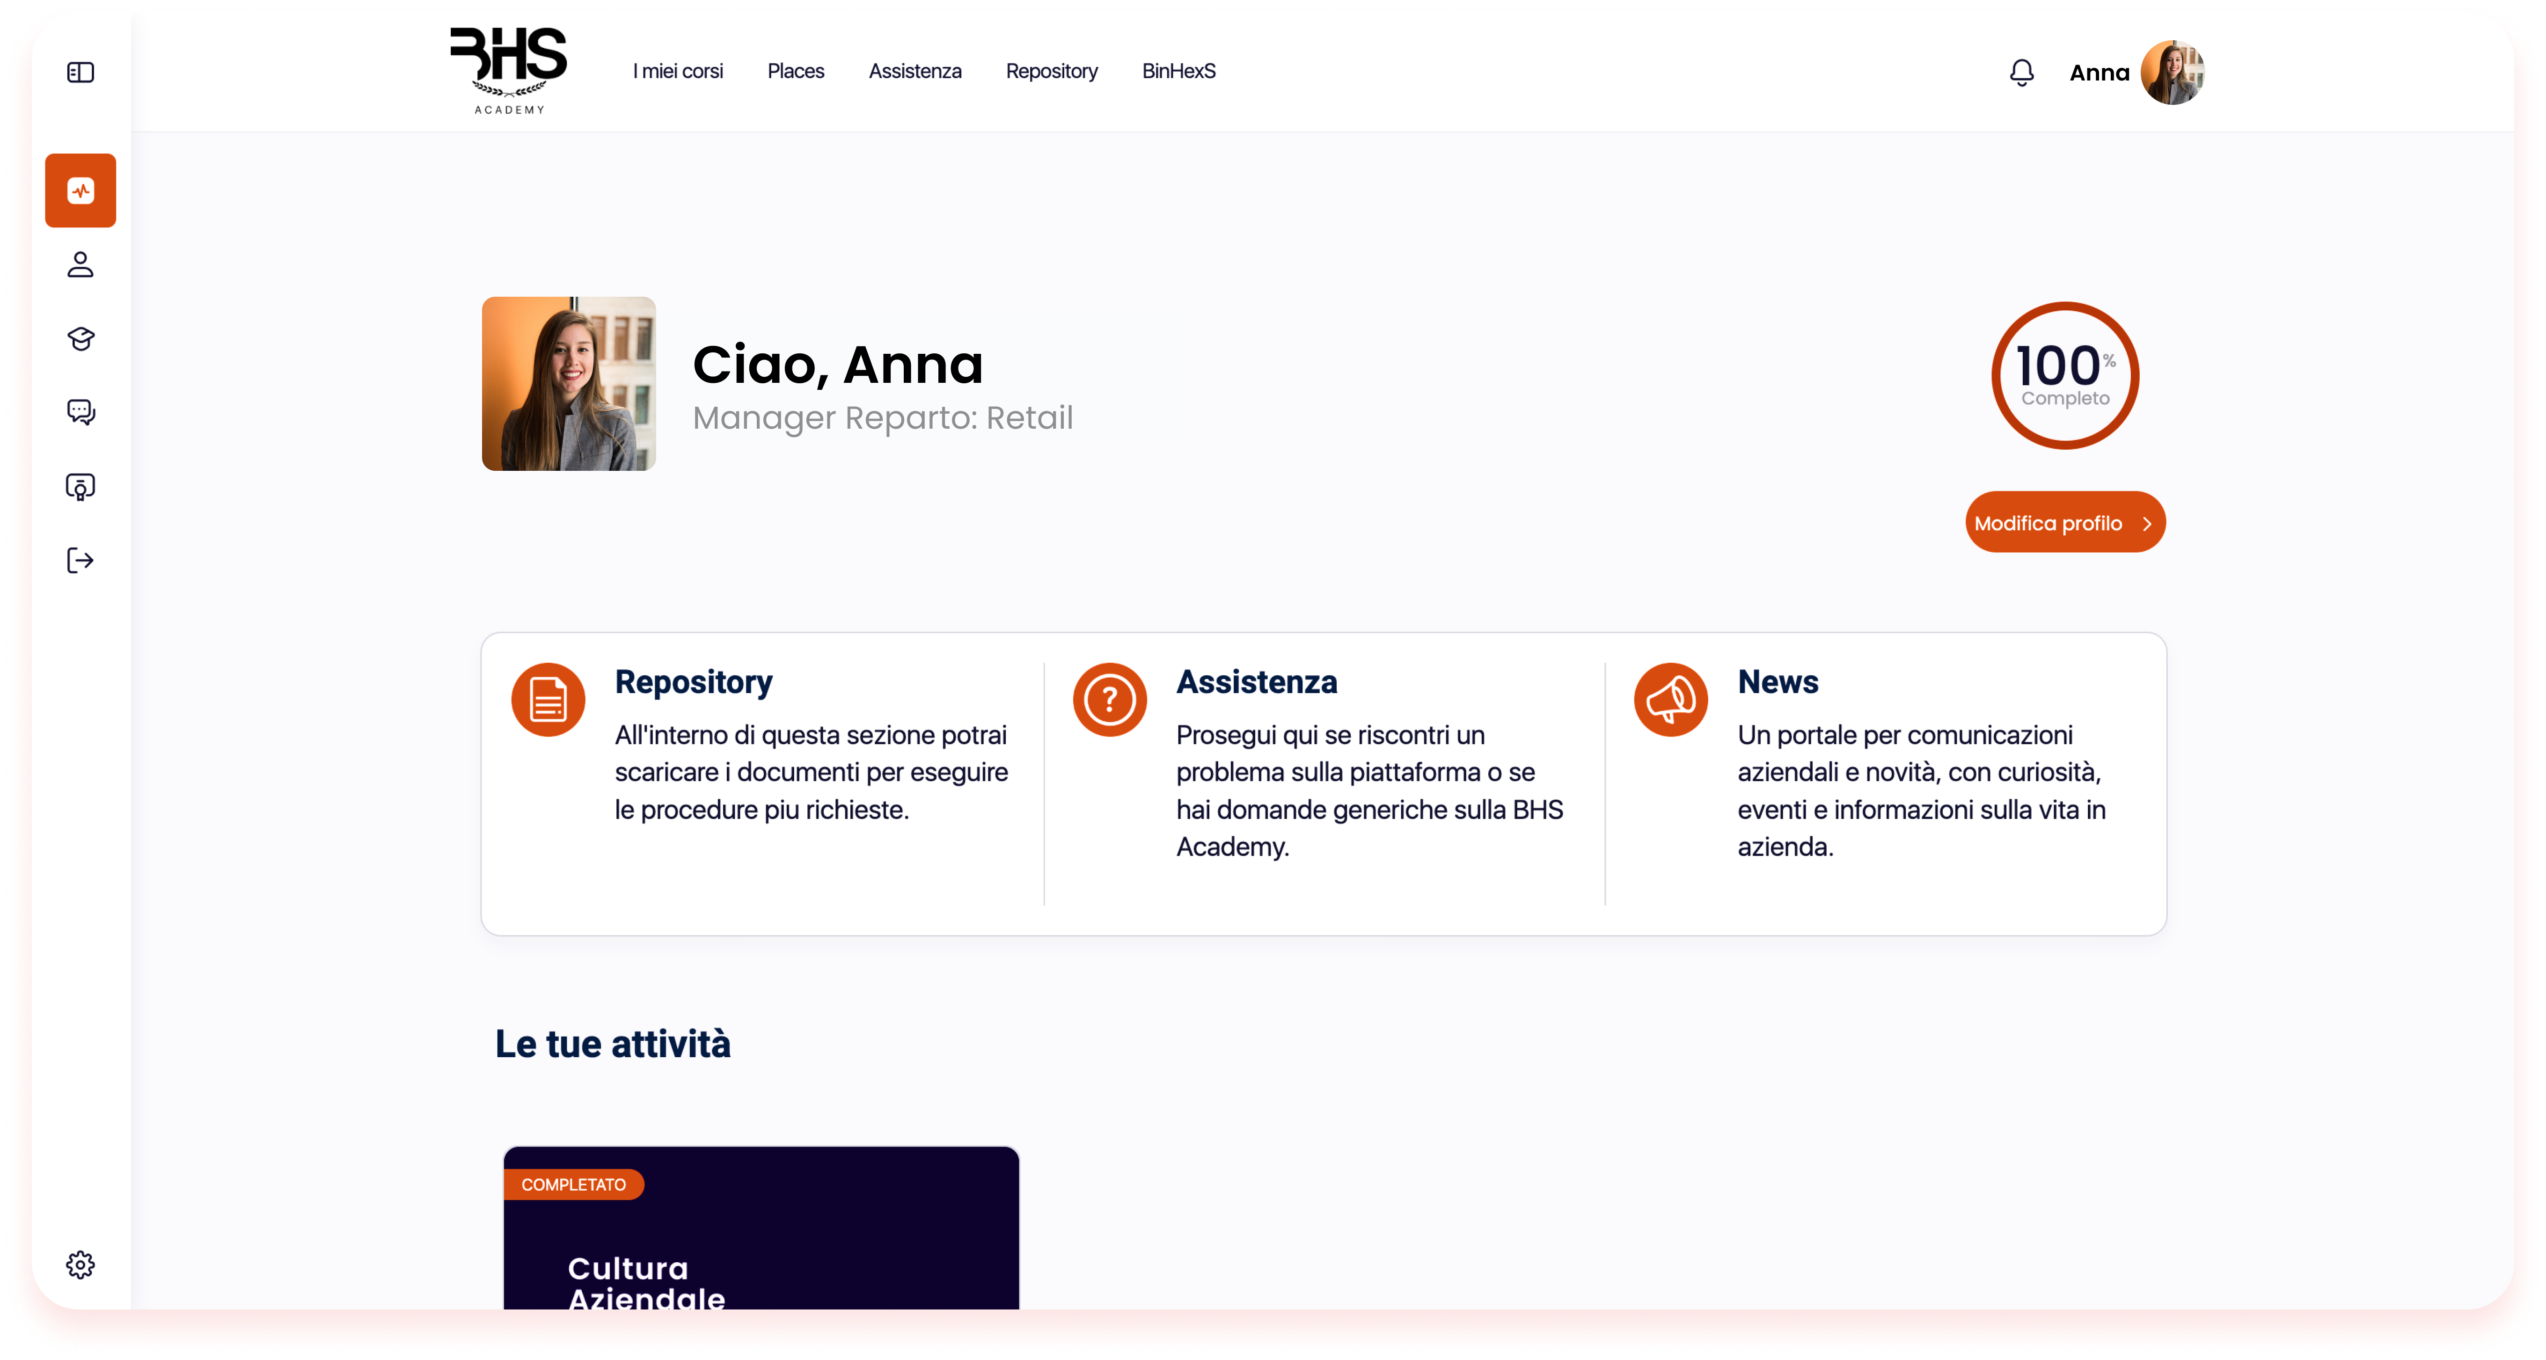The image size is (2546, 1360).
Task: Click the Anna username in header
Action: 2099,73
